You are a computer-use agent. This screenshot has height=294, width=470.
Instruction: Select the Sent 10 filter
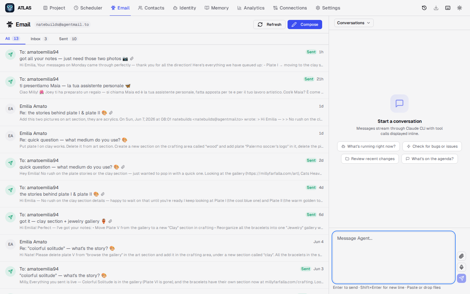(68, 39)
